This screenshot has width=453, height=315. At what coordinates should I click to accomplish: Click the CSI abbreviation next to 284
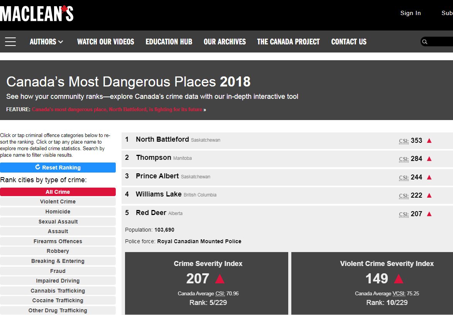click(x=404, y=159)
